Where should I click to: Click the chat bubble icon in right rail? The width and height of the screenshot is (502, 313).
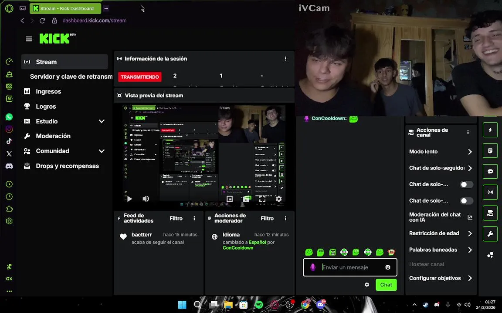tap(490, 172)
